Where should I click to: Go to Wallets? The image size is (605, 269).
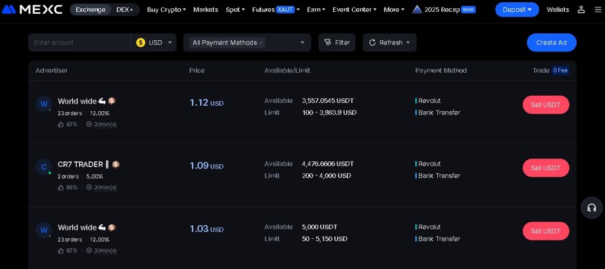click(x=558, y=9)
